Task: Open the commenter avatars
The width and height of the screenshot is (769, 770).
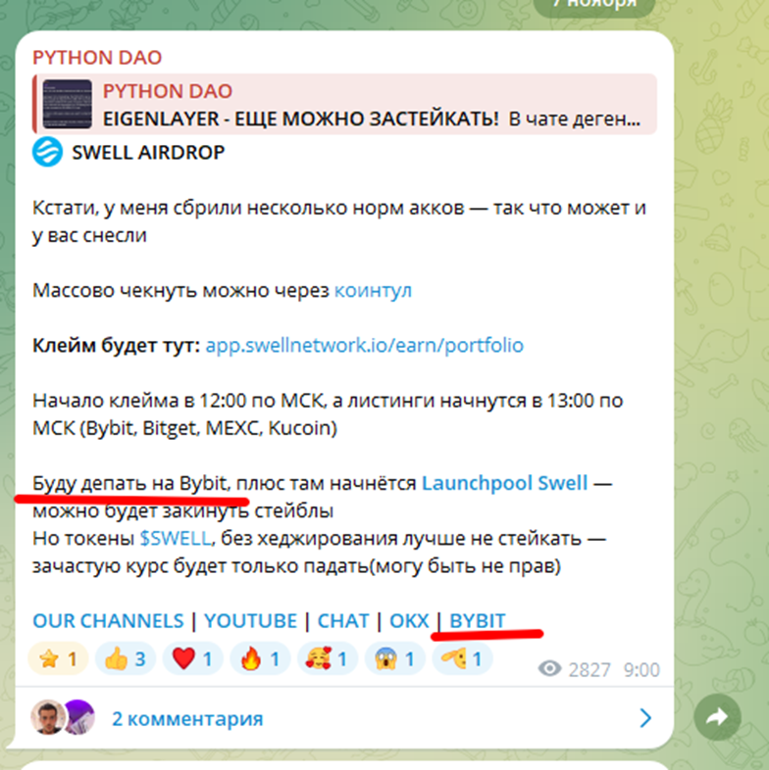Action: (63, 717)
